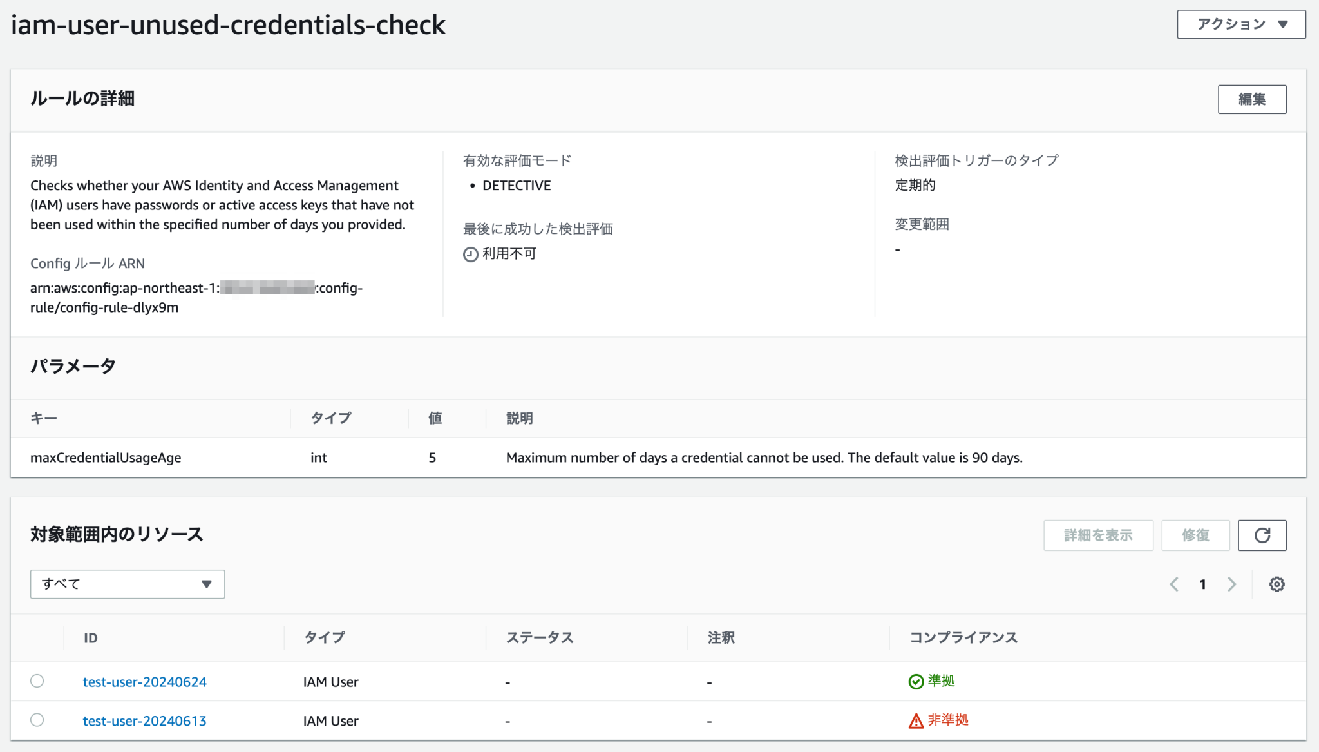Click the red 非準拠 warning triangle icon
This screenshot has height=752, width=1319.
click(916, 720)
